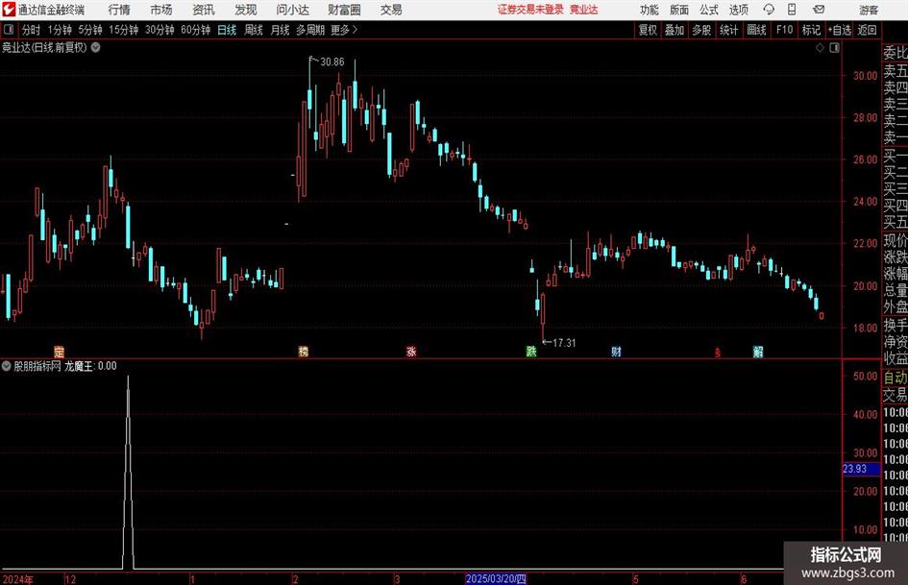Click the 自动 label in side panel

896,378
